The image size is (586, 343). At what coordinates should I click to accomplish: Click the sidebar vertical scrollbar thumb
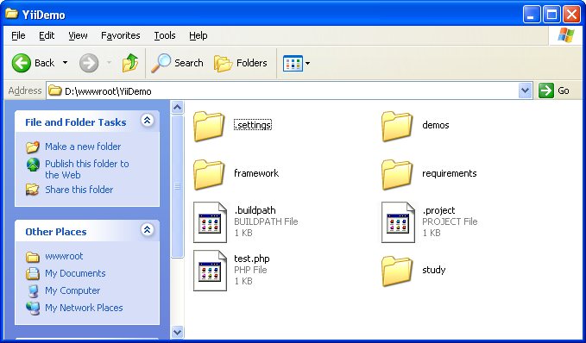tap(178, 186)
